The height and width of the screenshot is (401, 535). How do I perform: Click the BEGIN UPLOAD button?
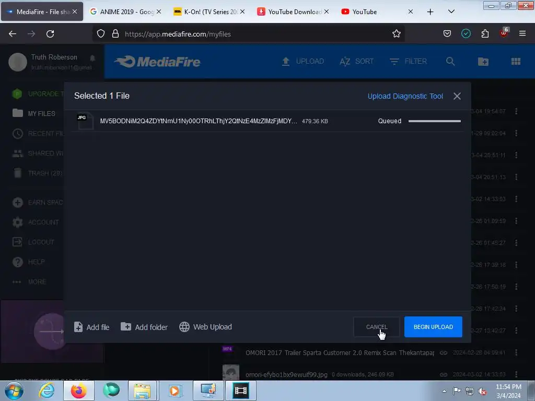(x=433, y=327)
